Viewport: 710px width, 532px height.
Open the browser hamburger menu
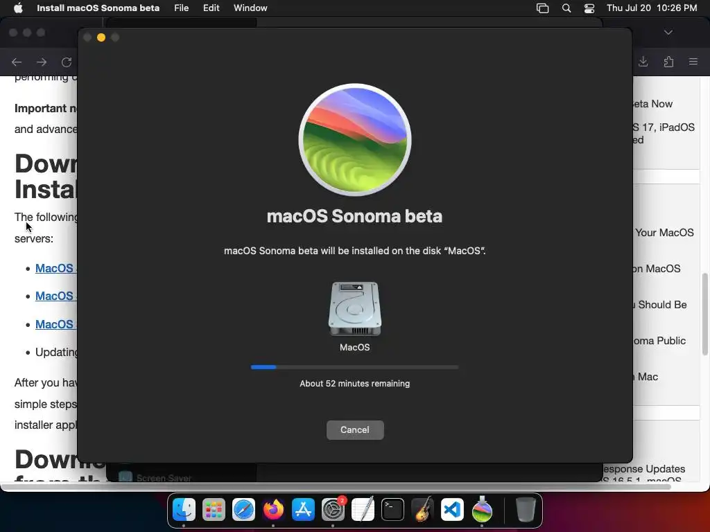tap(693, 62)
